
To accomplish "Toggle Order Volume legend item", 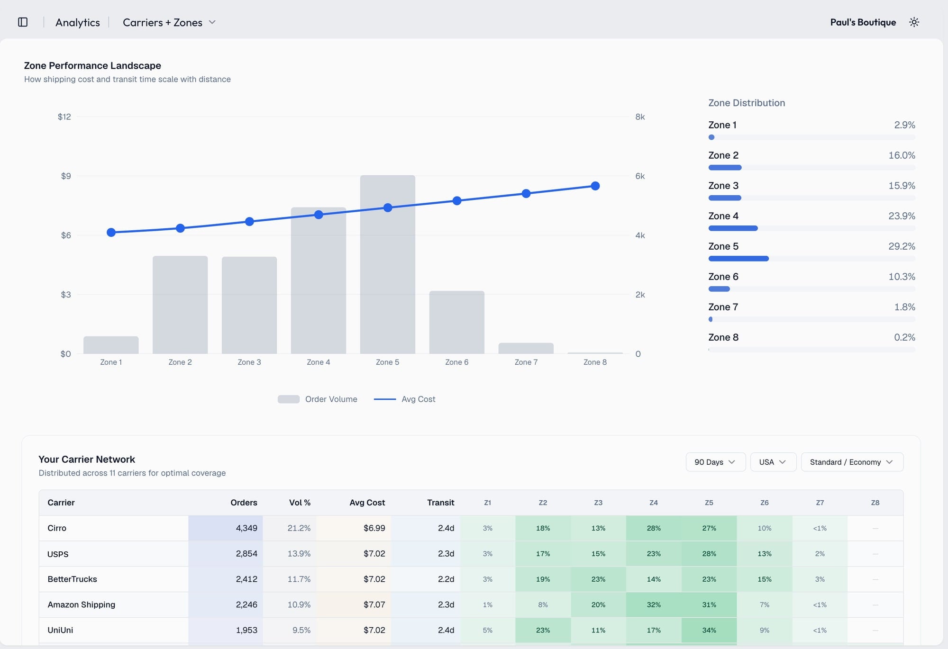I will (x=318, y=399).
